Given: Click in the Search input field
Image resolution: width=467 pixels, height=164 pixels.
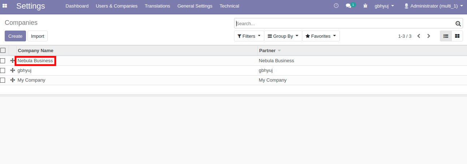Looking at the screenshot, I should point(343,24).
